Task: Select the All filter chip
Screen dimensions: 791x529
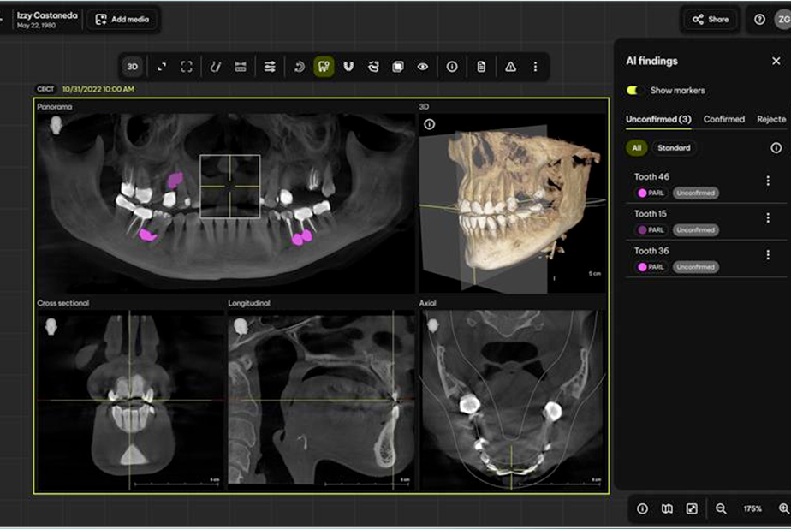Action: pyautogui.click(x=637, y=148)
